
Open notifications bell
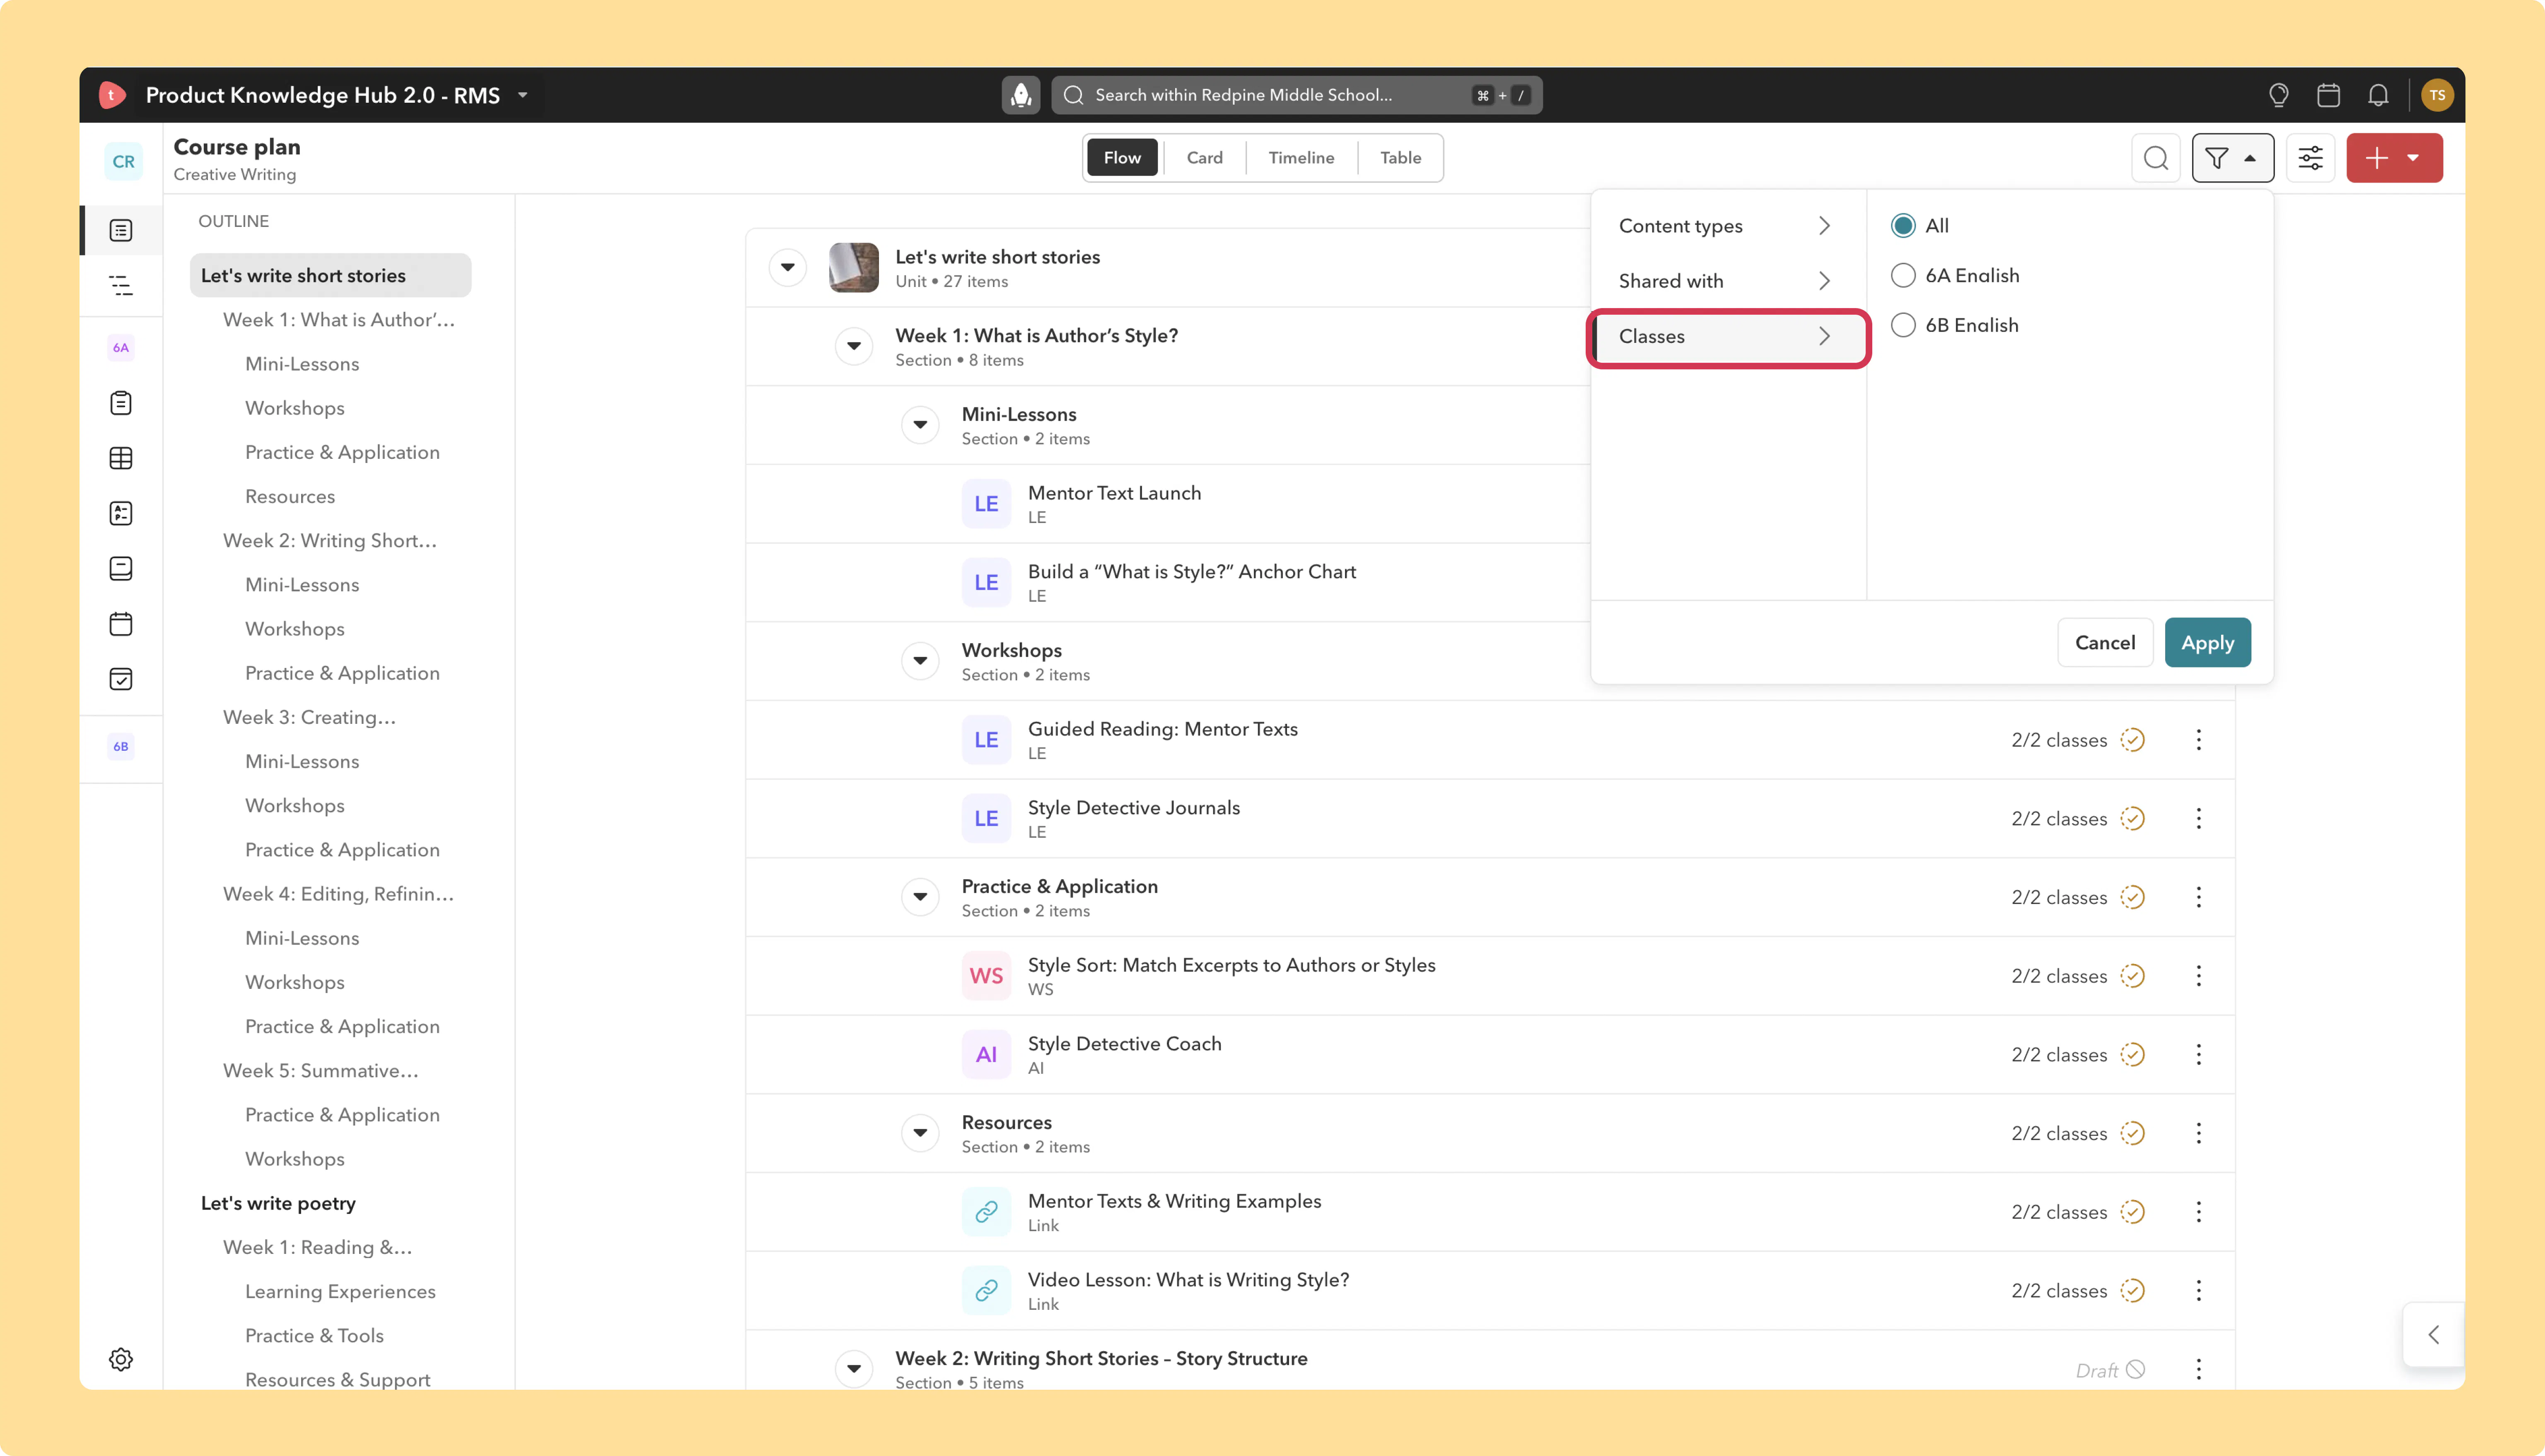(x=2378, y=95)
